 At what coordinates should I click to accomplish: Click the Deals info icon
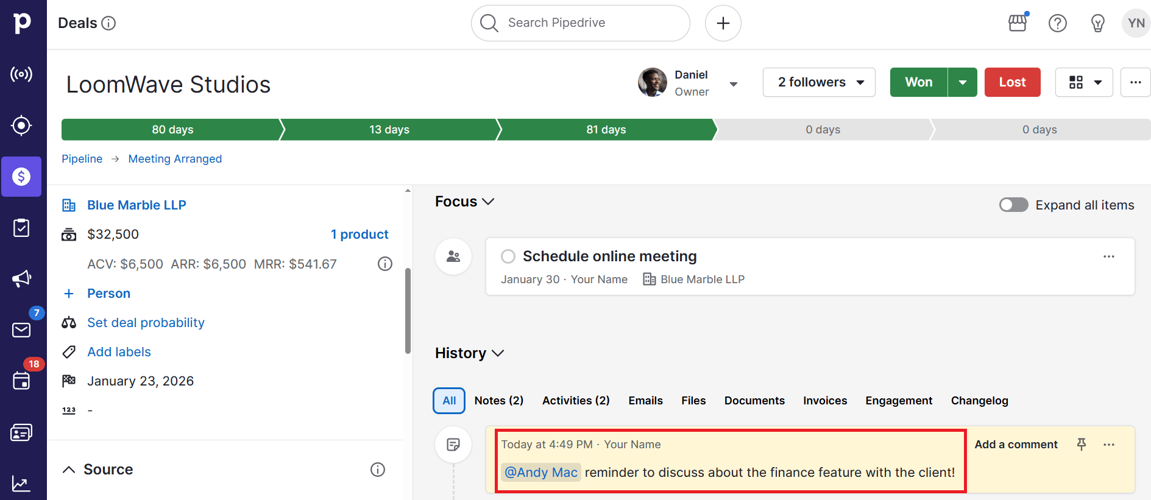click(108, 23)
